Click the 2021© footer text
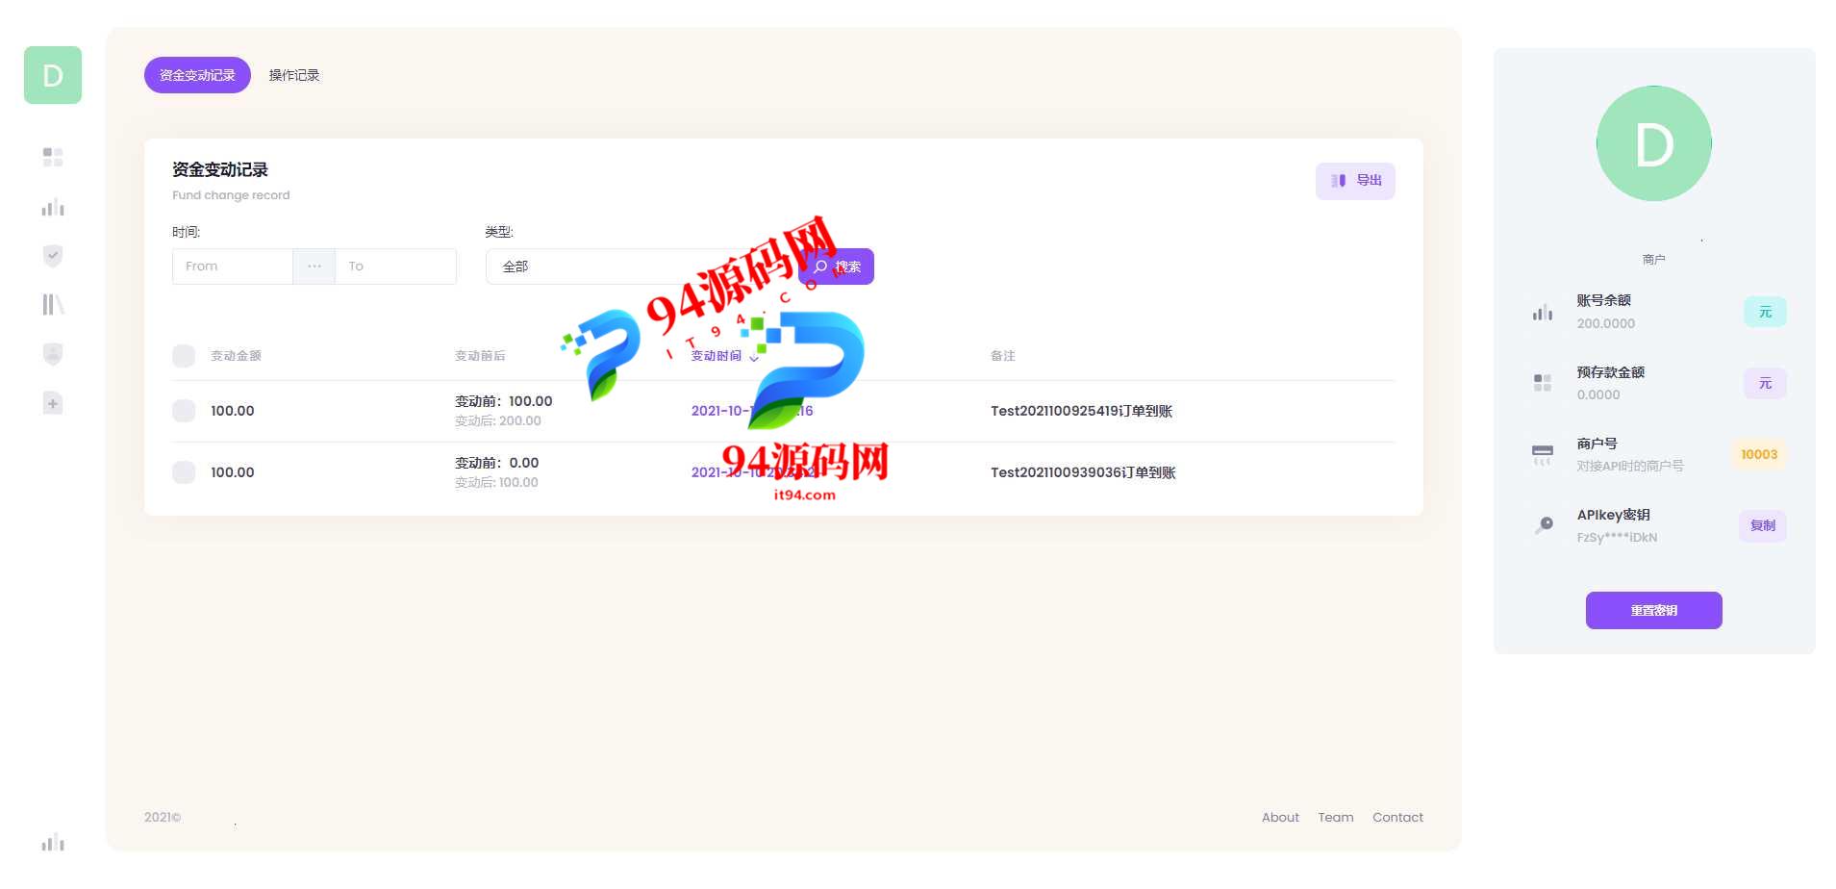Screen dimensions: 1836x889 coord(163,817)
